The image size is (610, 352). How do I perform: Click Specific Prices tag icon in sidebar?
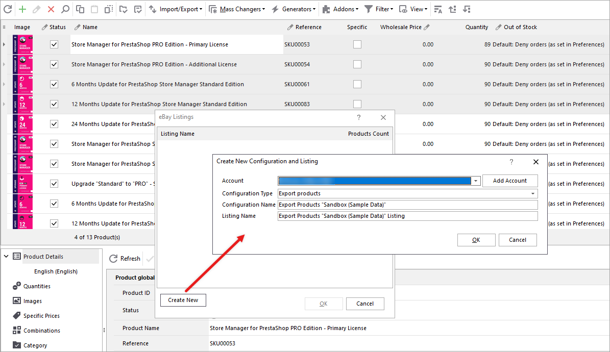[17, 315]
